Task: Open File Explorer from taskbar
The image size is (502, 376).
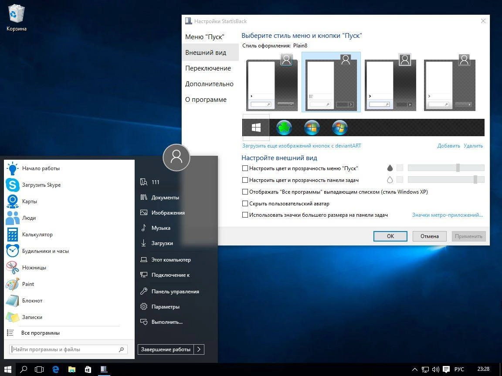Action: (x=72, y=369)
